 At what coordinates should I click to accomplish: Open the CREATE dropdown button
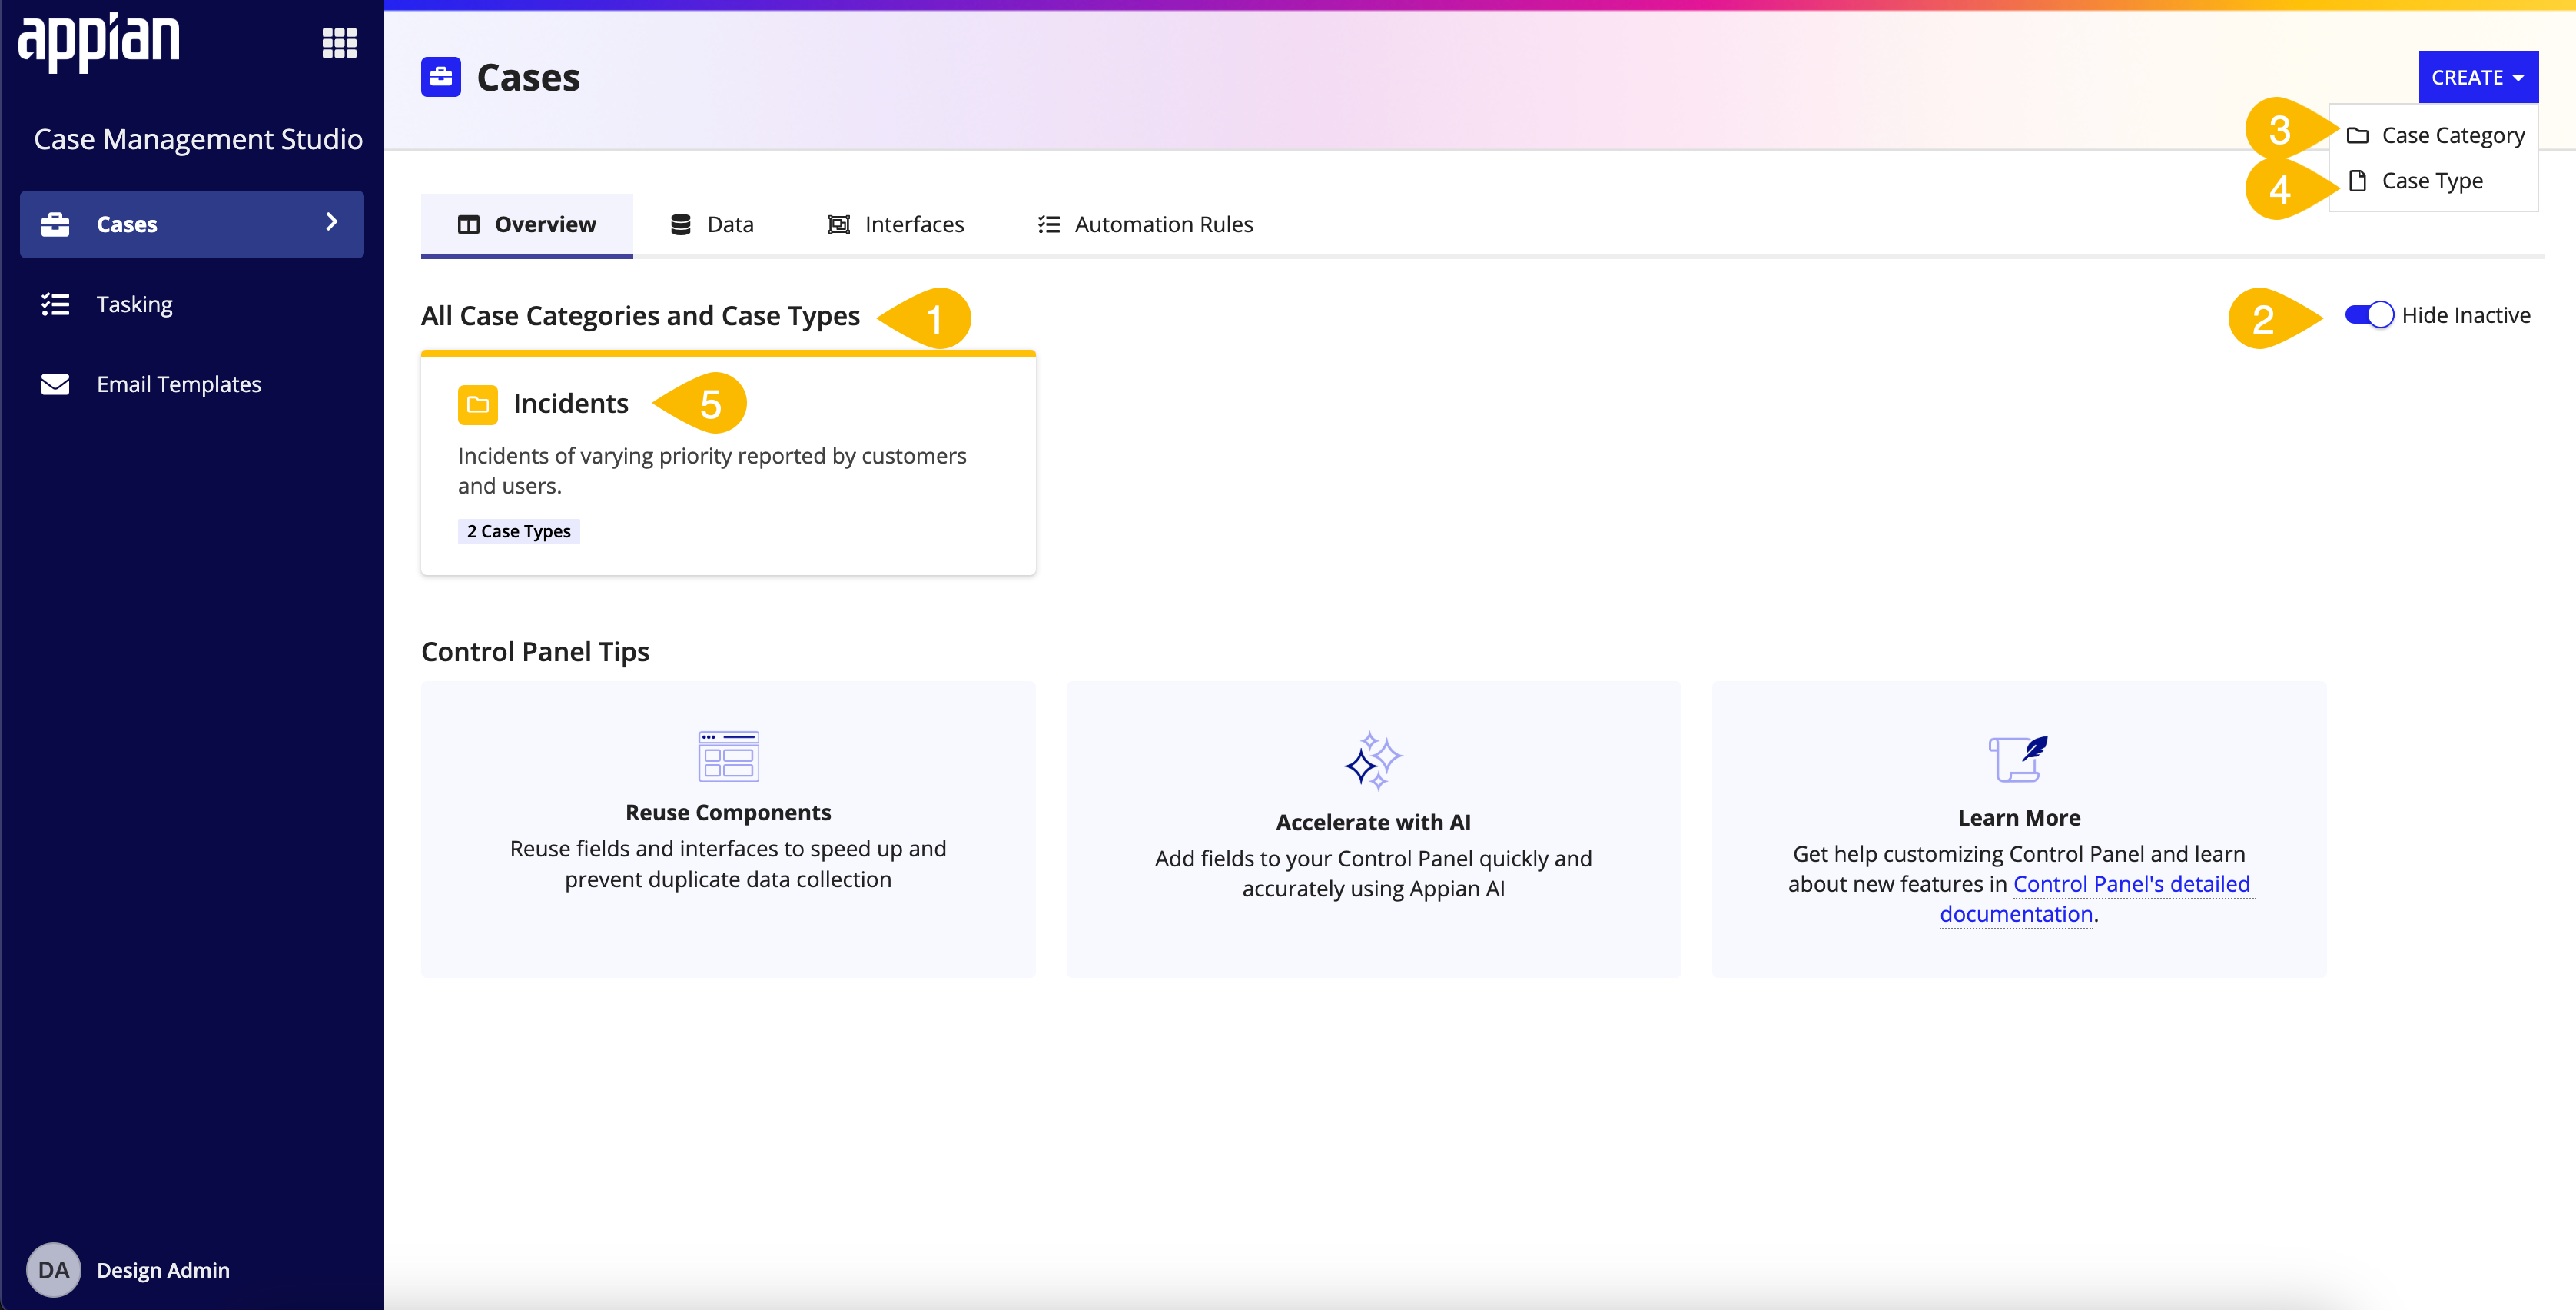coord(2477,77)
